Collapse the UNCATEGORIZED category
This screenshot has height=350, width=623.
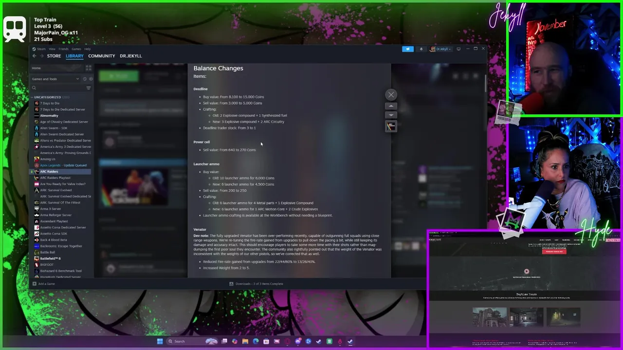(33, 97)
